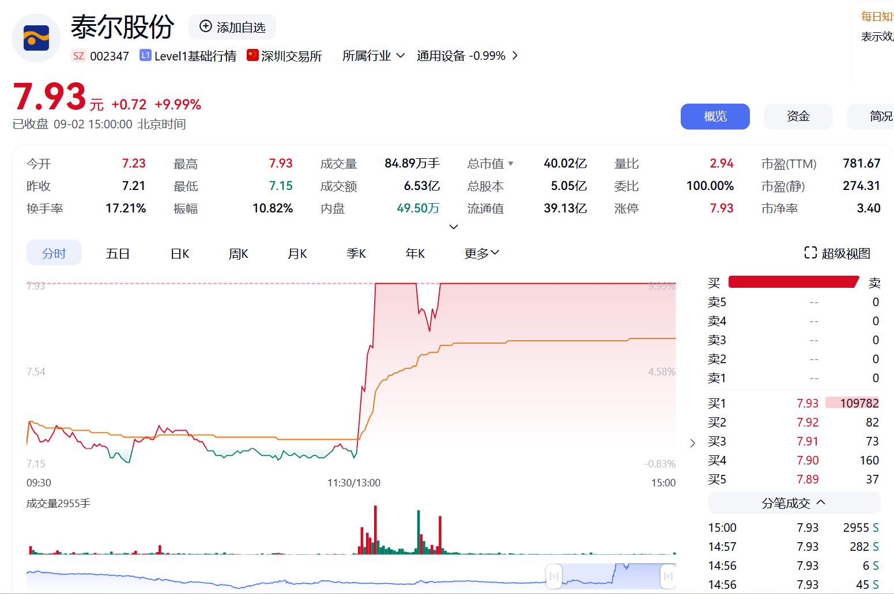Click the 添加自选 button
The height and width of the screenshot is (594, 894).
pyautogui.click(x=232, y=27)
